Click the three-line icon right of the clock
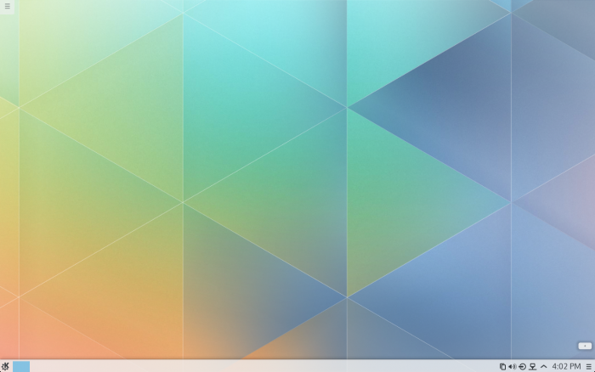This screenshot has width=595, height=372. tap(588, 366)
